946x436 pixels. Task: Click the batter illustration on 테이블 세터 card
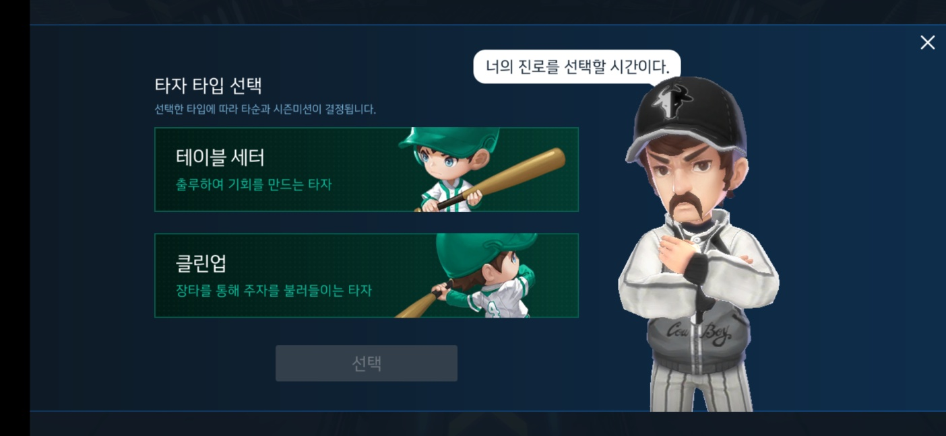tap(448, 170)
